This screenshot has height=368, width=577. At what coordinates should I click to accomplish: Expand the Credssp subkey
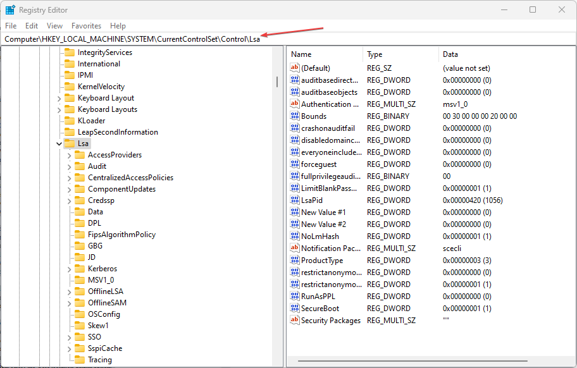(x=69, y=201)
